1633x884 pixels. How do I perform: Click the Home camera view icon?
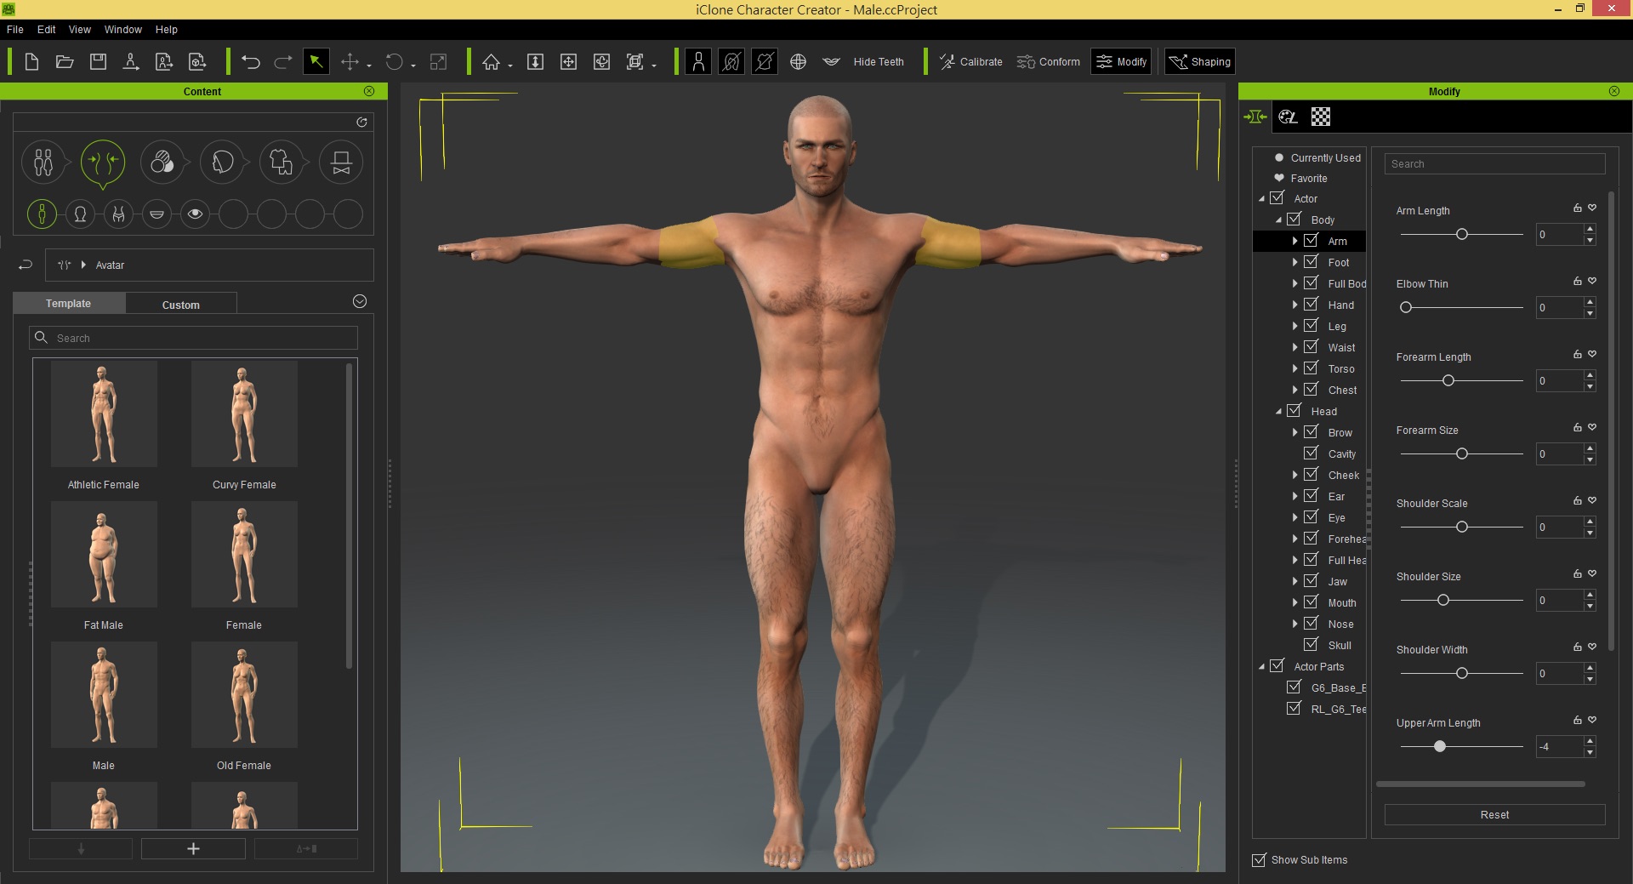[x=491, y=62]
